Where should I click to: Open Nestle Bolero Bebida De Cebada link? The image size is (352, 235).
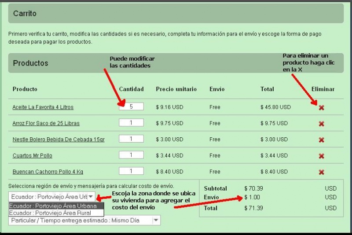[59, 140]
